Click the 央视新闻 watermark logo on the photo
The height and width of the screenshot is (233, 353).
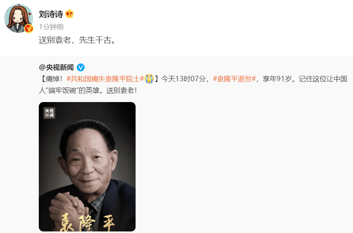click(x=49, y=113)
